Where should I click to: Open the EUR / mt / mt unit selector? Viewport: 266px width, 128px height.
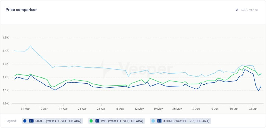249,10
